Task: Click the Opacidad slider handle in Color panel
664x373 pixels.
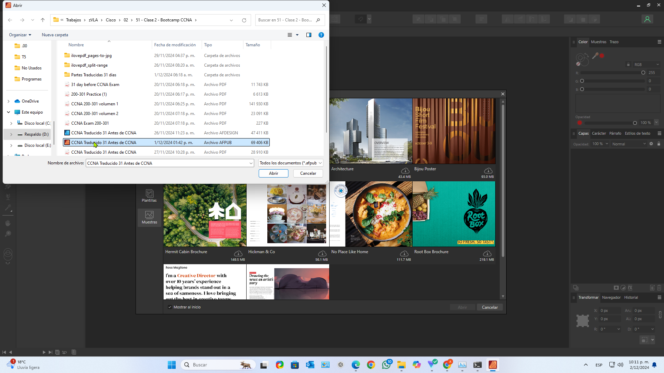Action: pos(635,123)
